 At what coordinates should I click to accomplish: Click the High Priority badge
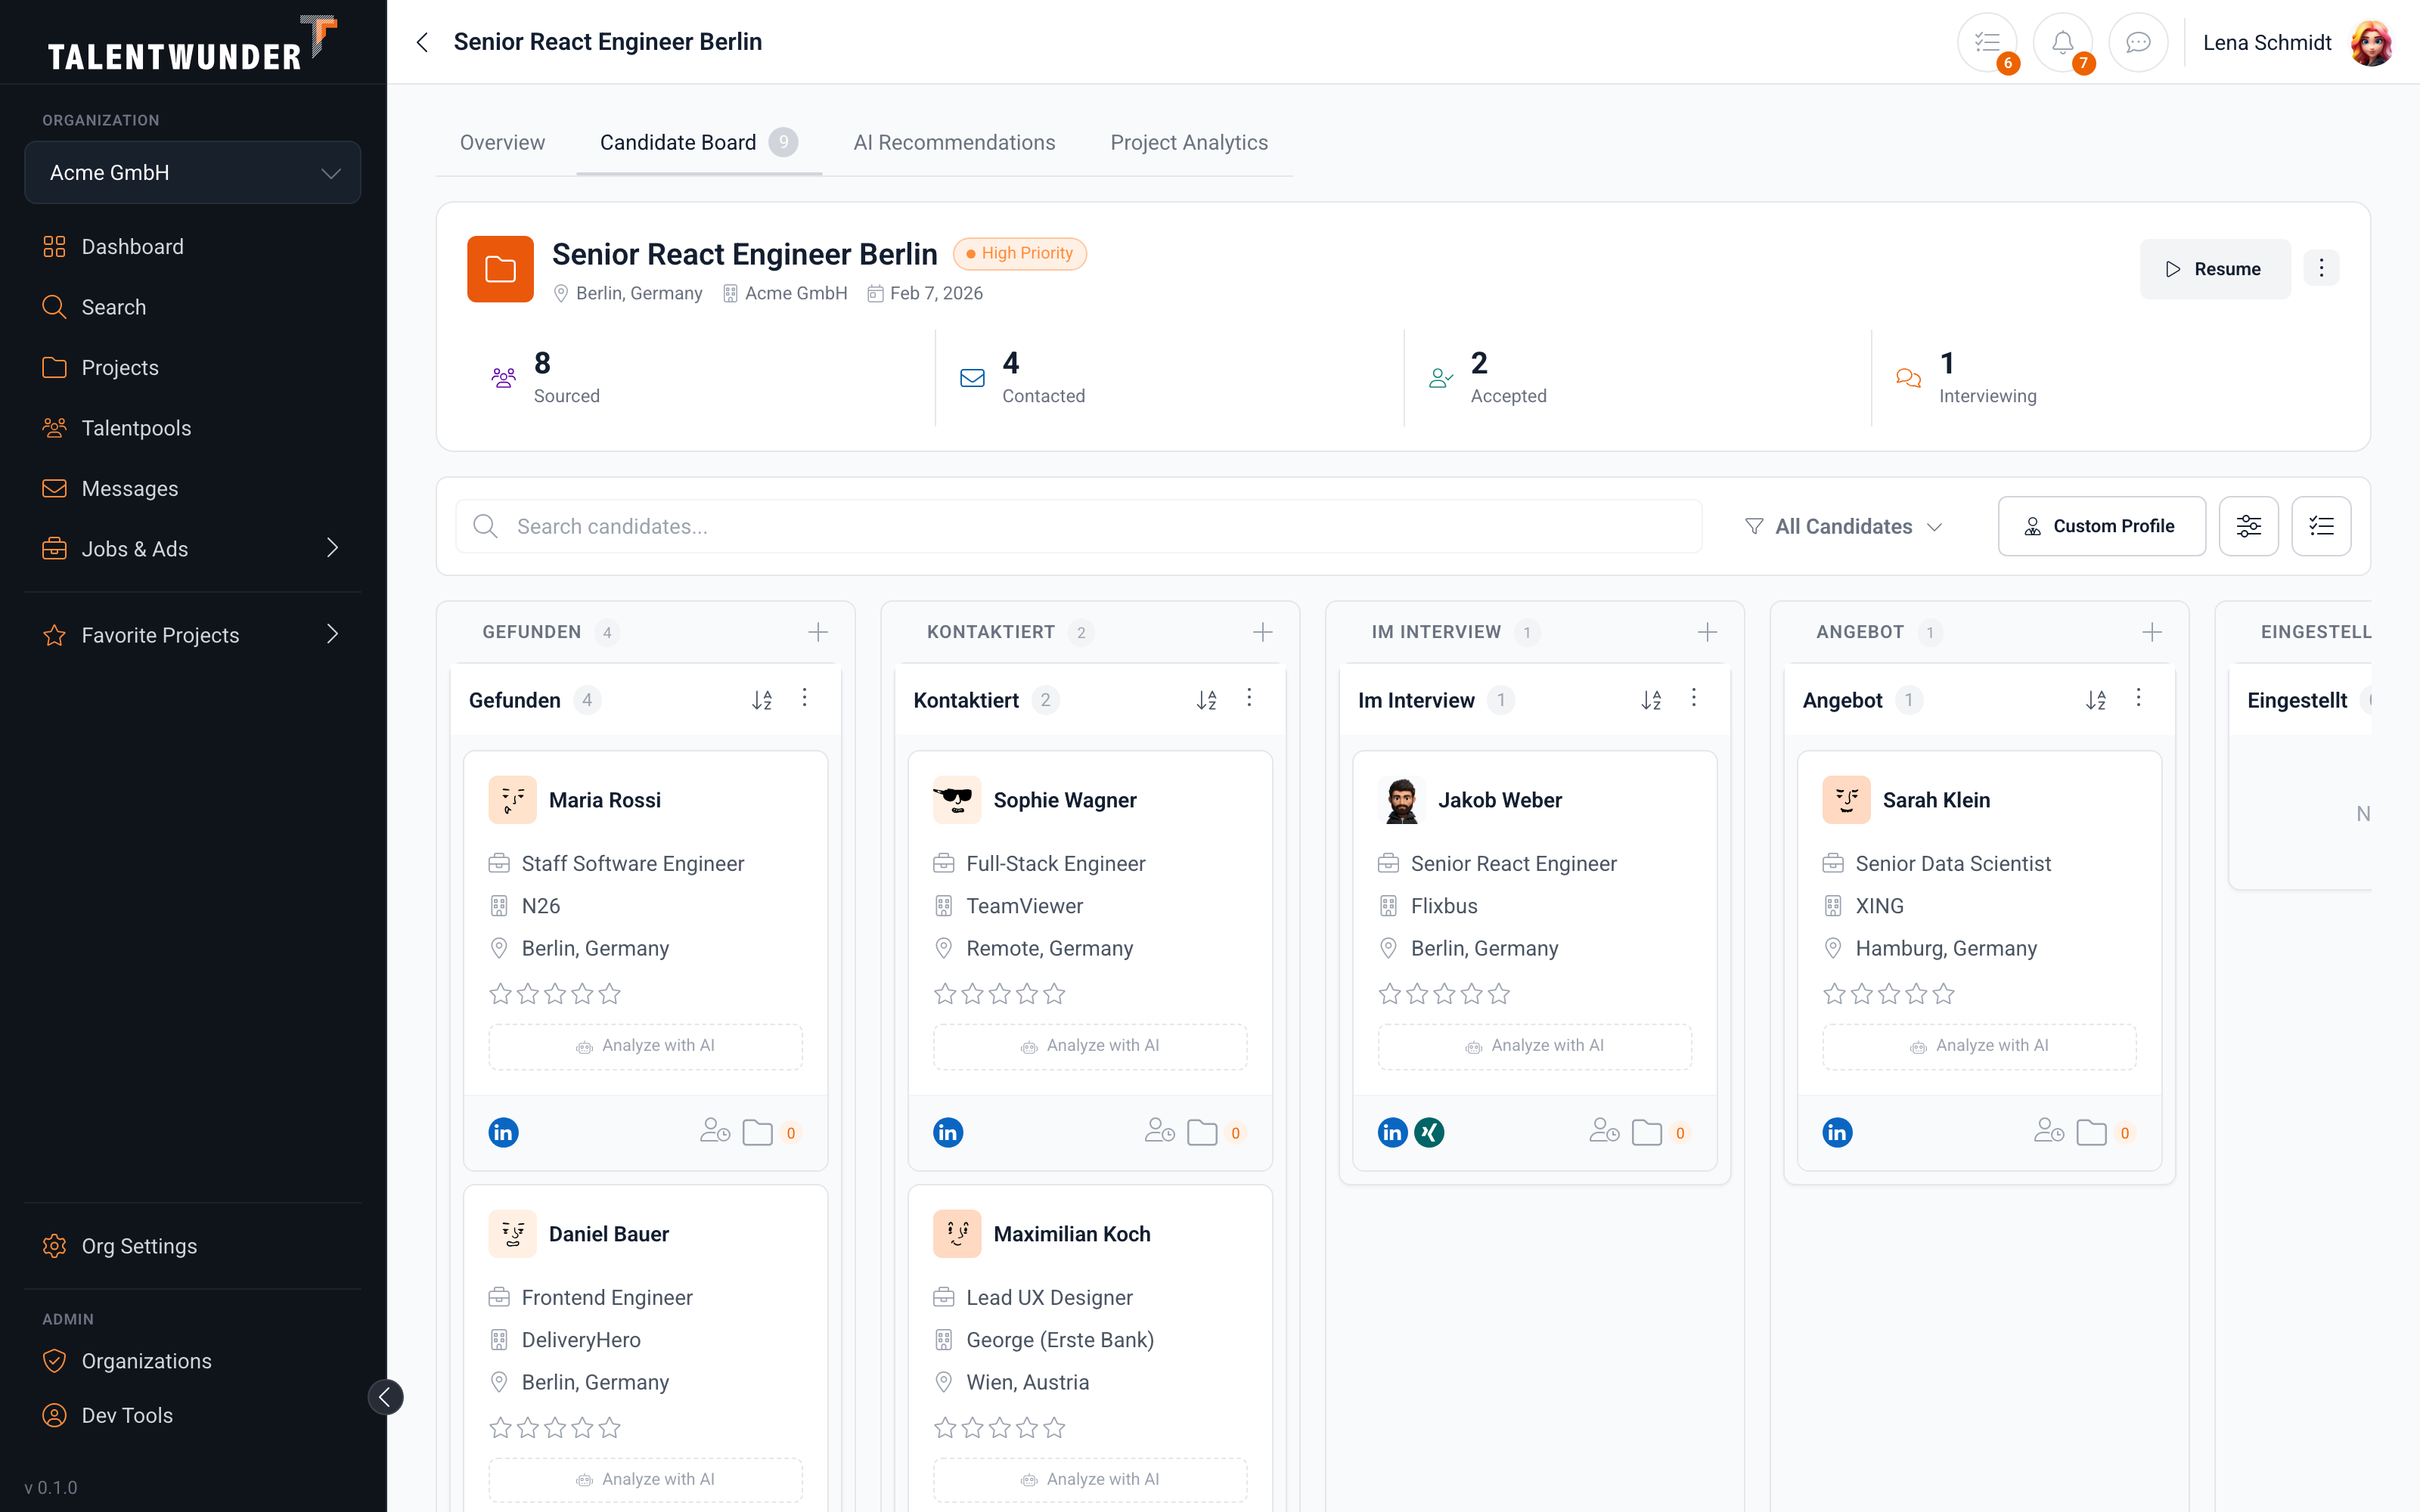point(1019,253)
